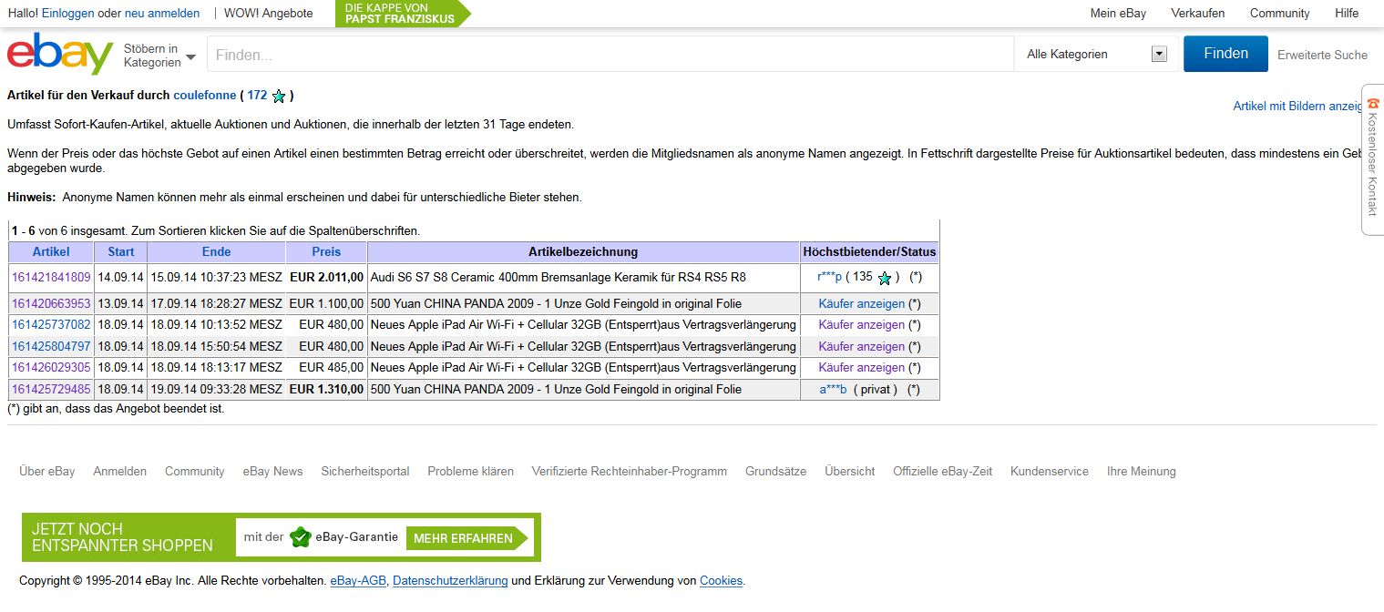Click Artikel mit Bildern anzeigen link
The height and width of the screenshot is (612, 1384).
tap(1298, 106)
